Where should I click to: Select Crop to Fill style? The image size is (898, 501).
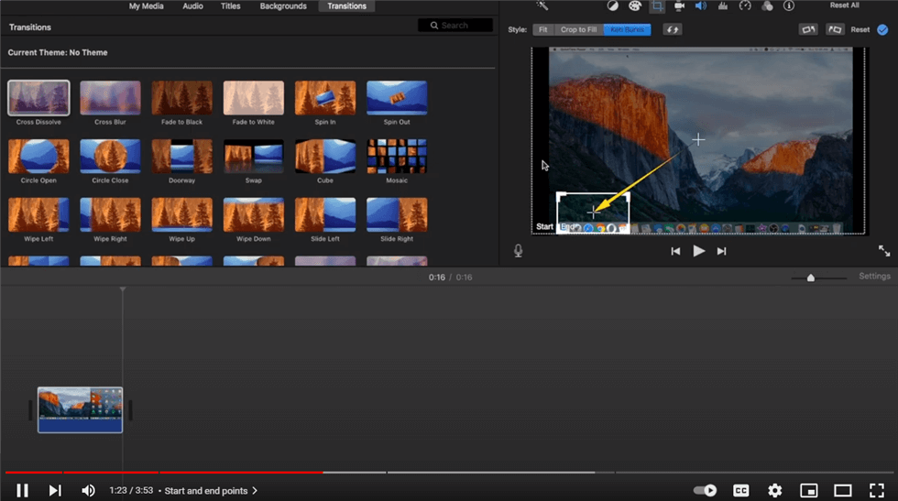tap(578, 30)
